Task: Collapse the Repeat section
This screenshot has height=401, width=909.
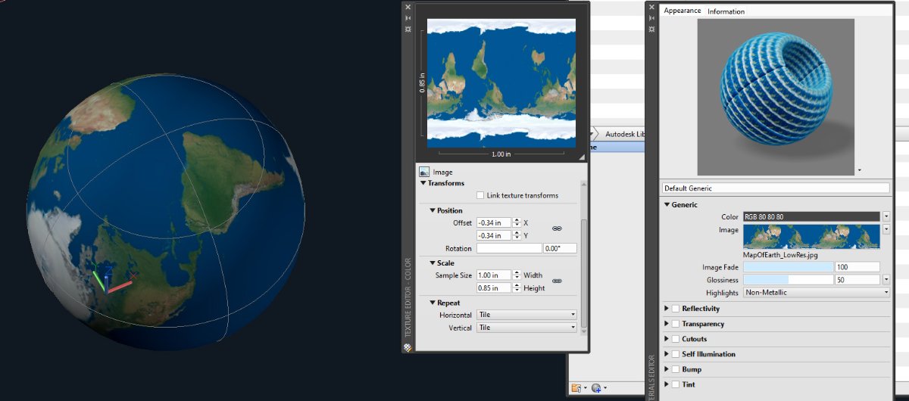Action: (x=433, y=303)
